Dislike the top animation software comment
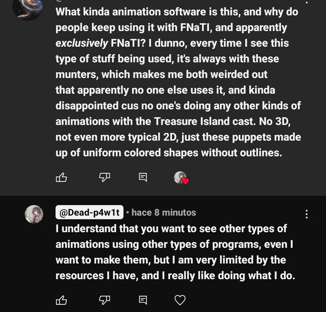 [x=105, y=177]
